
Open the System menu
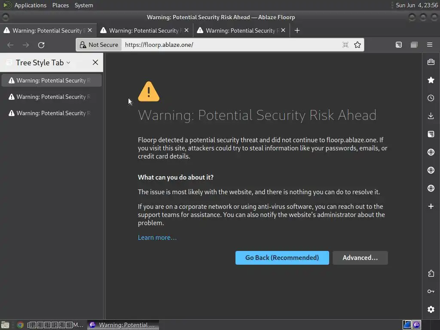84,5
